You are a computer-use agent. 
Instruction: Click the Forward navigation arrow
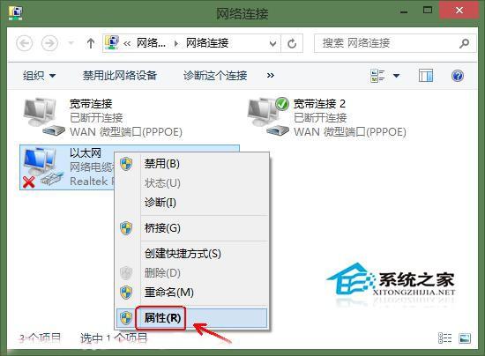pos(49,43)
